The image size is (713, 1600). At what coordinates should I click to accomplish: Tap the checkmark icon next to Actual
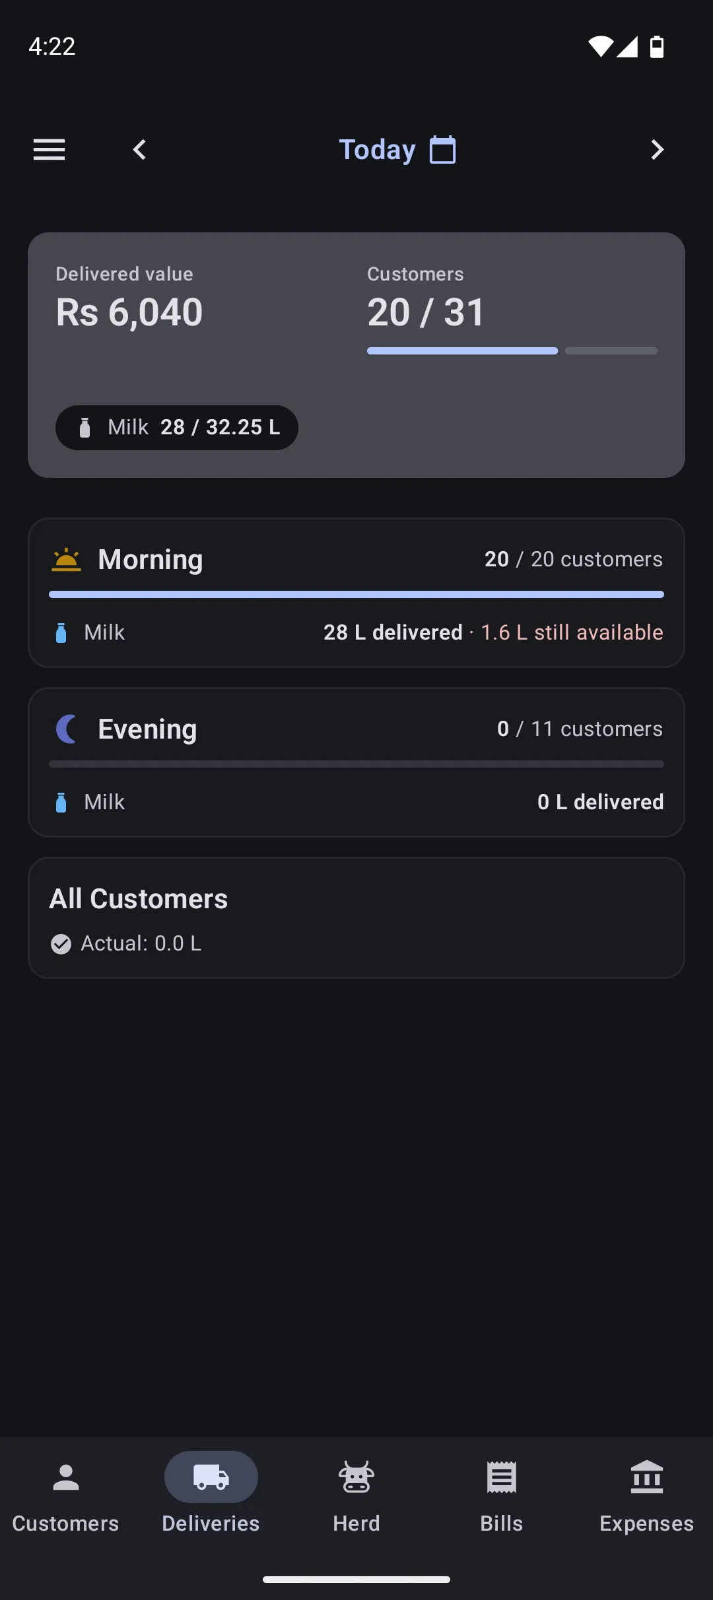[x=61, y=944]
